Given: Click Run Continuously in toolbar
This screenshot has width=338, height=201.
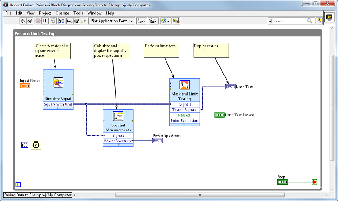Looking at the screenshot, I should pyautogui.click(x=29, y=21).
